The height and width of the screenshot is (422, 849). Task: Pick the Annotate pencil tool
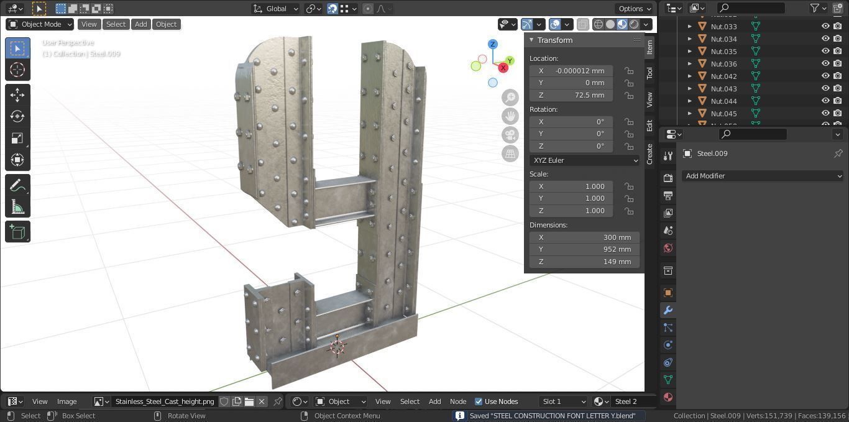click(17, 185)
